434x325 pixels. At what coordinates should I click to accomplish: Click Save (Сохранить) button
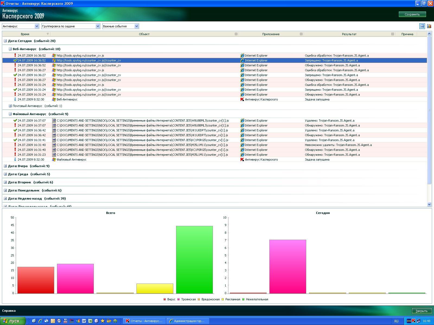click(412, 14)
